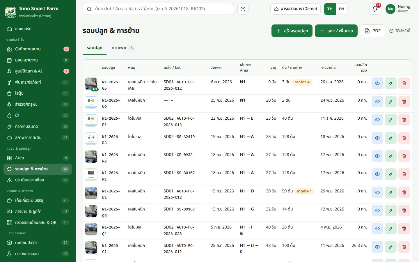The height and width of the screenshot is (262, 419).
Task: Select the รอบปลูก tab
Action: pos(95,48)
